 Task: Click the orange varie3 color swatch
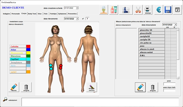(28, 72)
